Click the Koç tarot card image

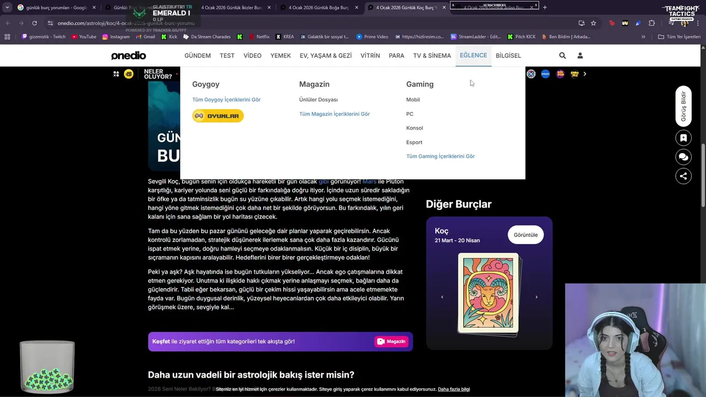point(489,293)
